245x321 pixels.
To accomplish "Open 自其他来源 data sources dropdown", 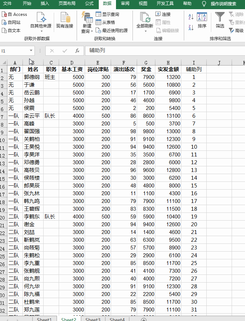I will [x=41, y=22].
